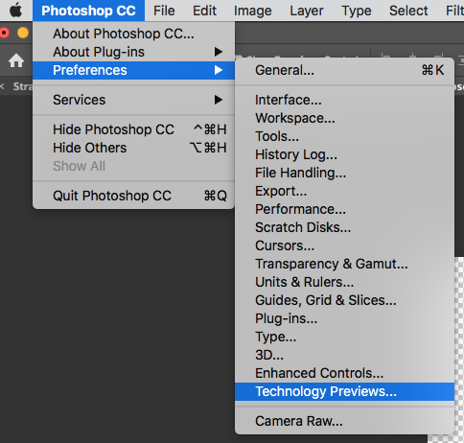Open the File menu
464x443 pixels.
[164, 11]
